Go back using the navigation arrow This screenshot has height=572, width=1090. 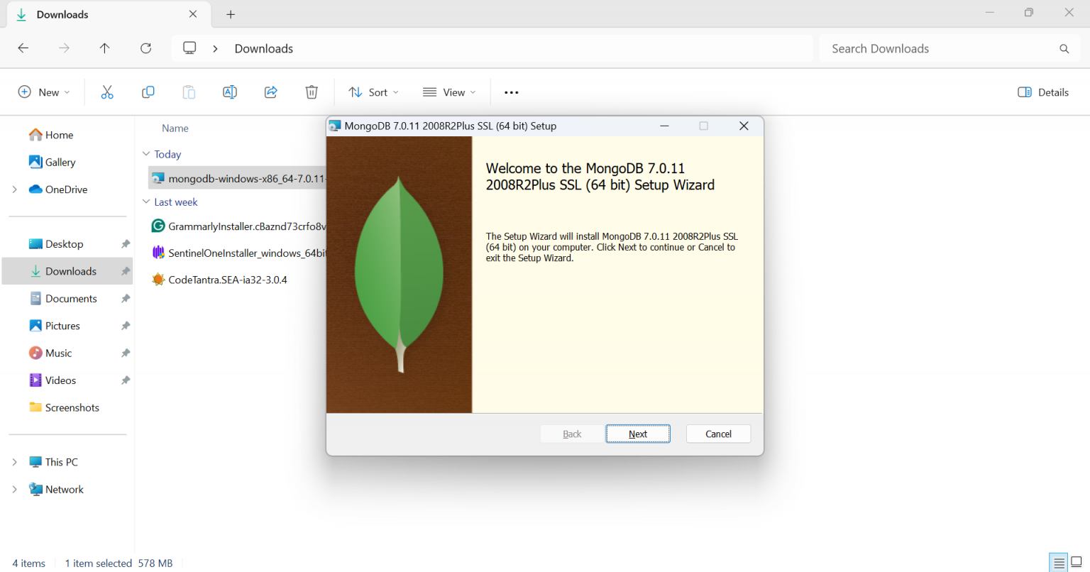(23, 48)
